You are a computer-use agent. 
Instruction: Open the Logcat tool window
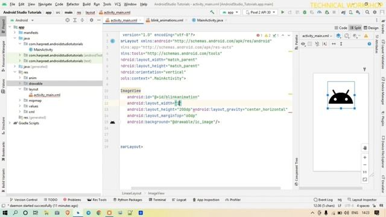179,200
